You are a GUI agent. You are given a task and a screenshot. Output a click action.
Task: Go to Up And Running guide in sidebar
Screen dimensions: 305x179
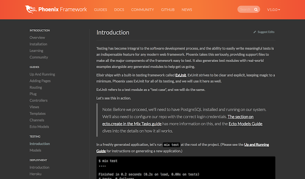[x=42, y=74]
